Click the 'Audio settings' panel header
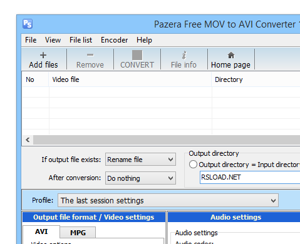 pyautogui.click(x=234, y=217)
